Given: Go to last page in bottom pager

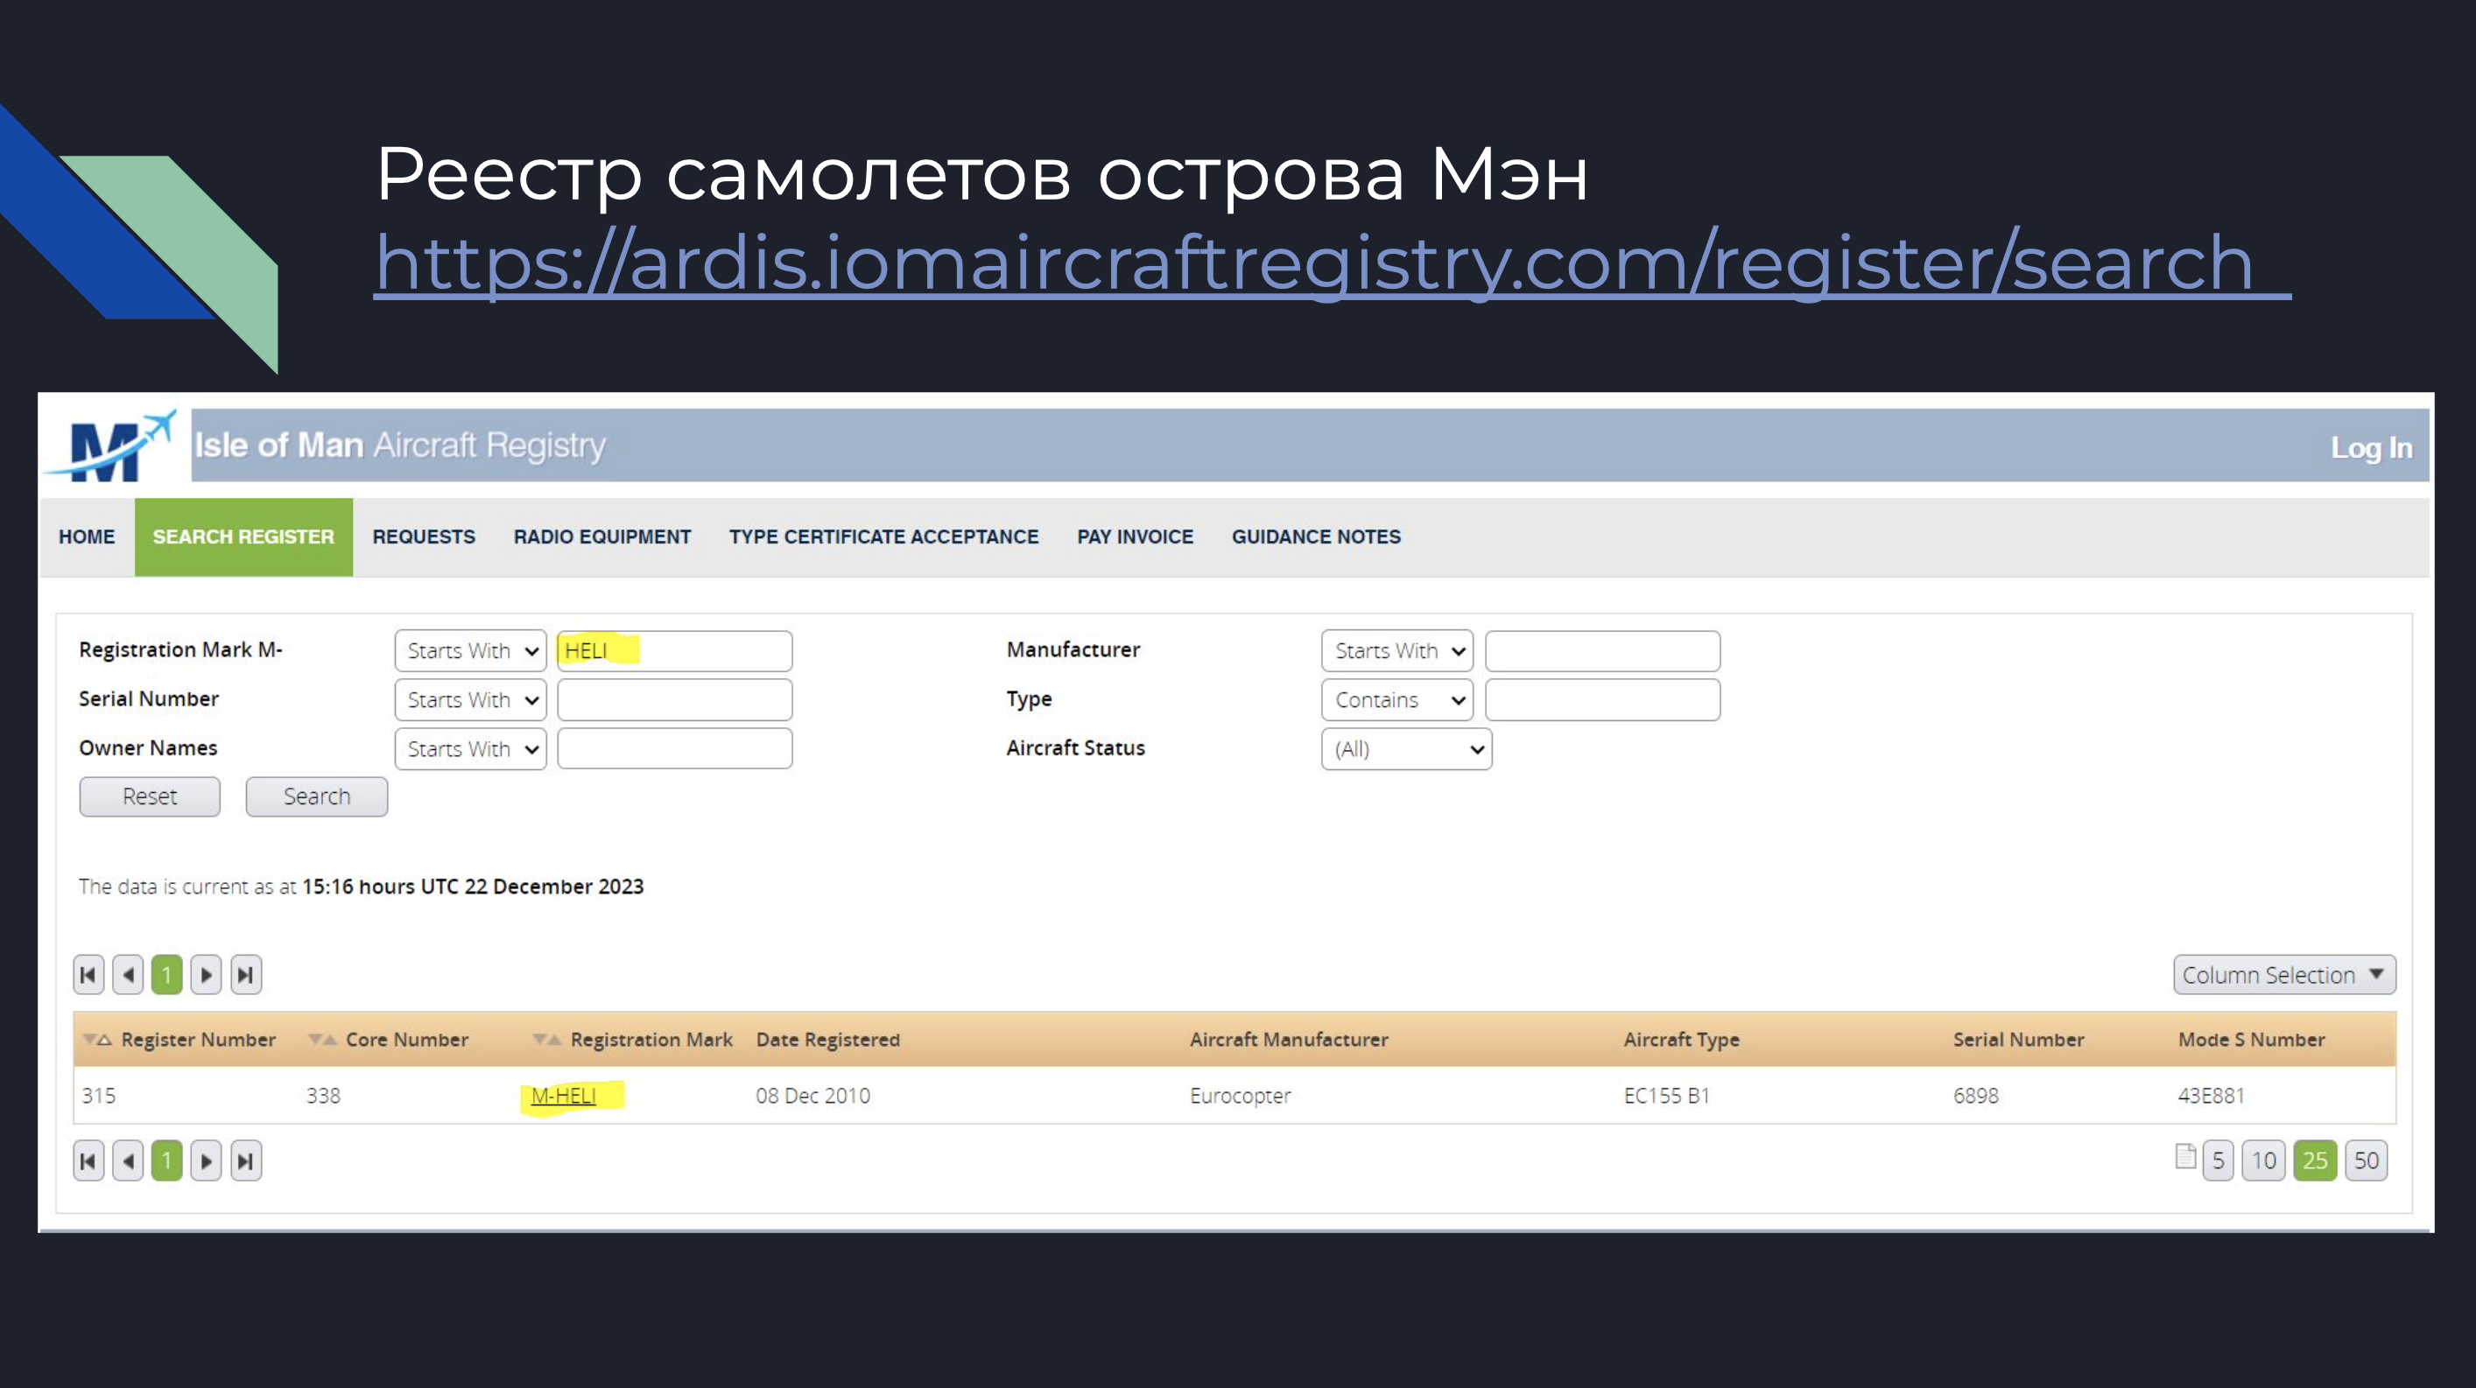Looking at the screenshot, I should [246, 1160].
